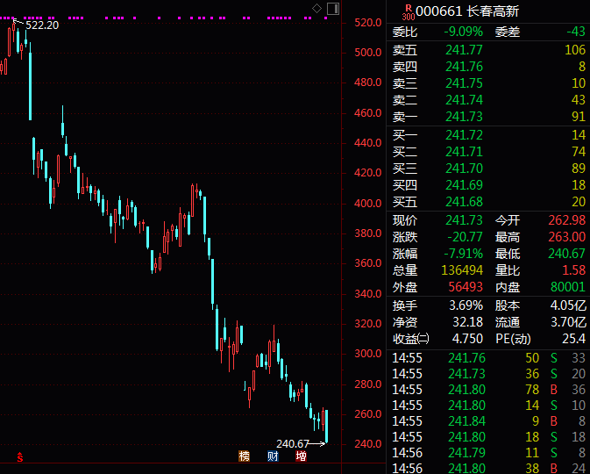The width and height of the screenshot is (590, 474).
Task: Click the R 300 margin badge
Action: point(408,12)
